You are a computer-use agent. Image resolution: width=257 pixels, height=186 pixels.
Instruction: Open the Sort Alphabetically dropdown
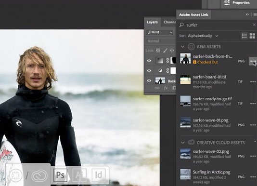[x=203, y=36]
